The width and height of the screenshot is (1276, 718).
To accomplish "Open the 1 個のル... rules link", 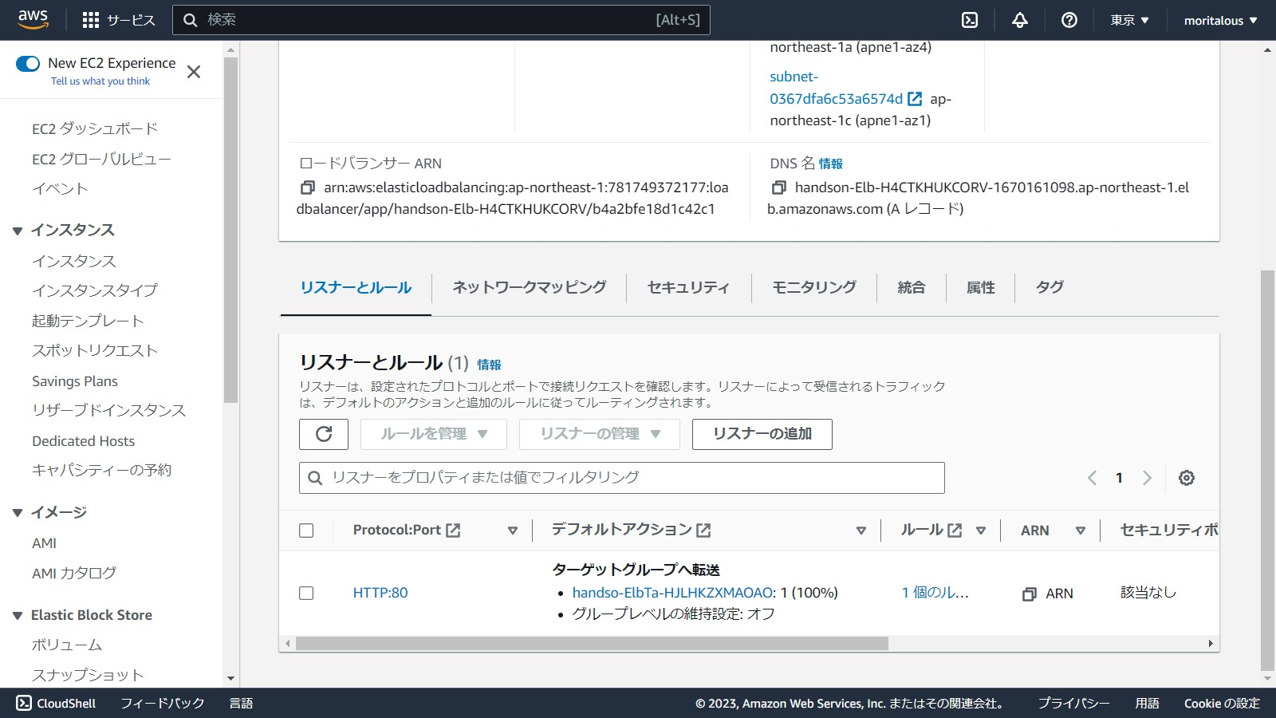I will point(935,593).
